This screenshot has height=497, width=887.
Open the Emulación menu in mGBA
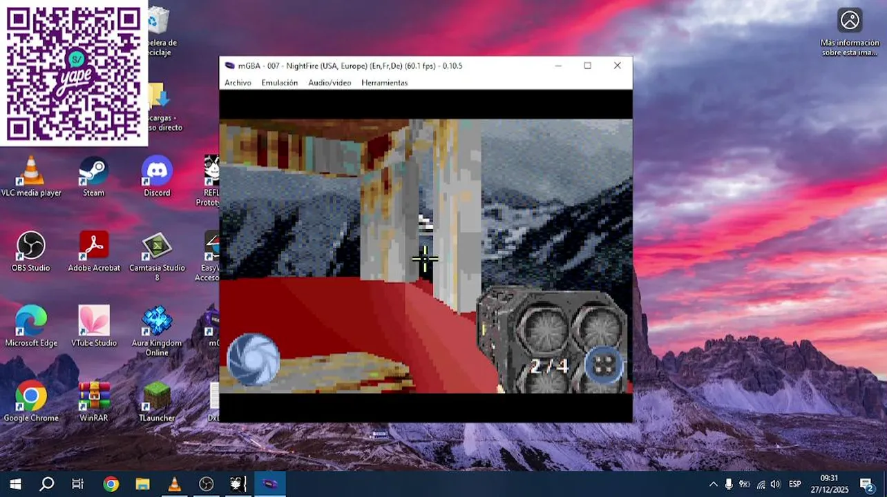(x=279, y=83)
